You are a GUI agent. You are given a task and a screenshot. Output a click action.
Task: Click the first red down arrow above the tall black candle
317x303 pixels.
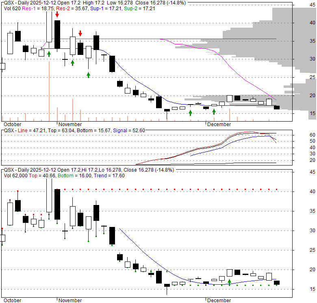click(57, 14)
